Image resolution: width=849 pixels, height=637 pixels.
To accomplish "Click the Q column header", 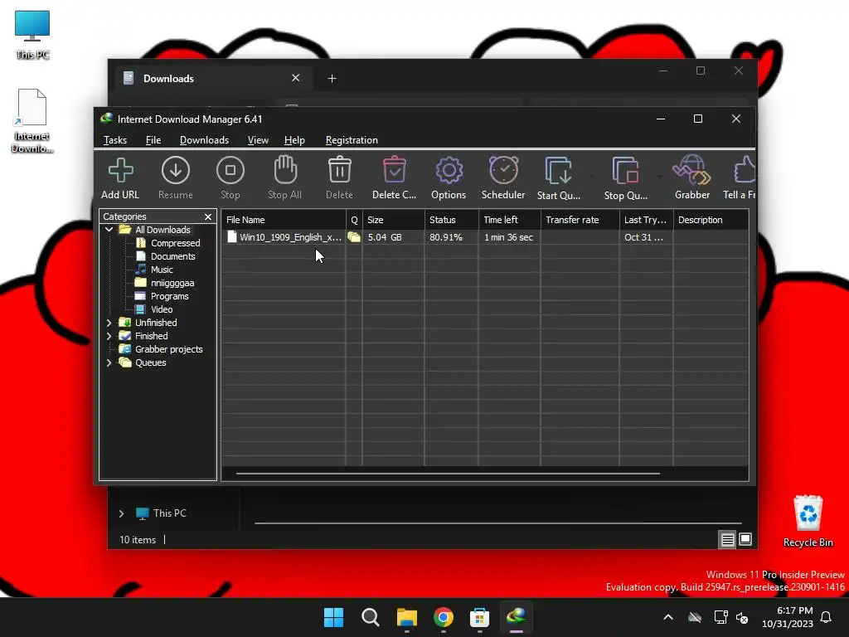I will tap(354, 220).
